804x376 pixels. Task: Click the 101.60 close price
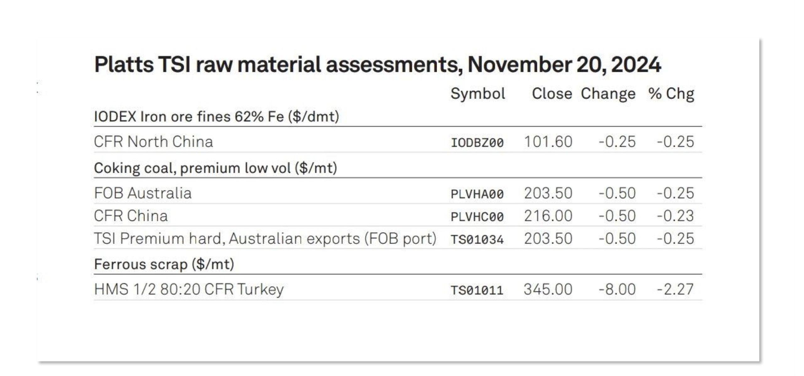pos(548,142)
